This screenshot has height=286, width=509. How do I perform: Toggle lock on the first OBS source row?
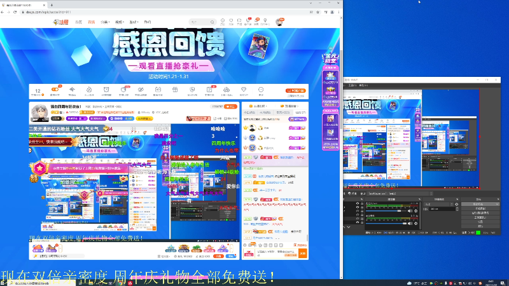(x=361, y=203)
